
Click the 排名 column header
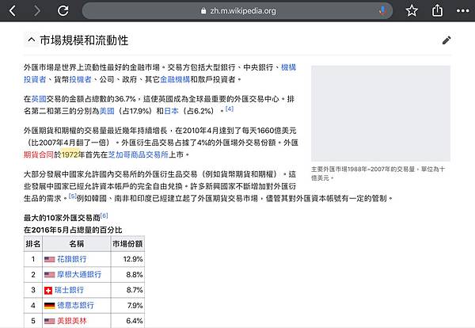click(x=33, y=244)
